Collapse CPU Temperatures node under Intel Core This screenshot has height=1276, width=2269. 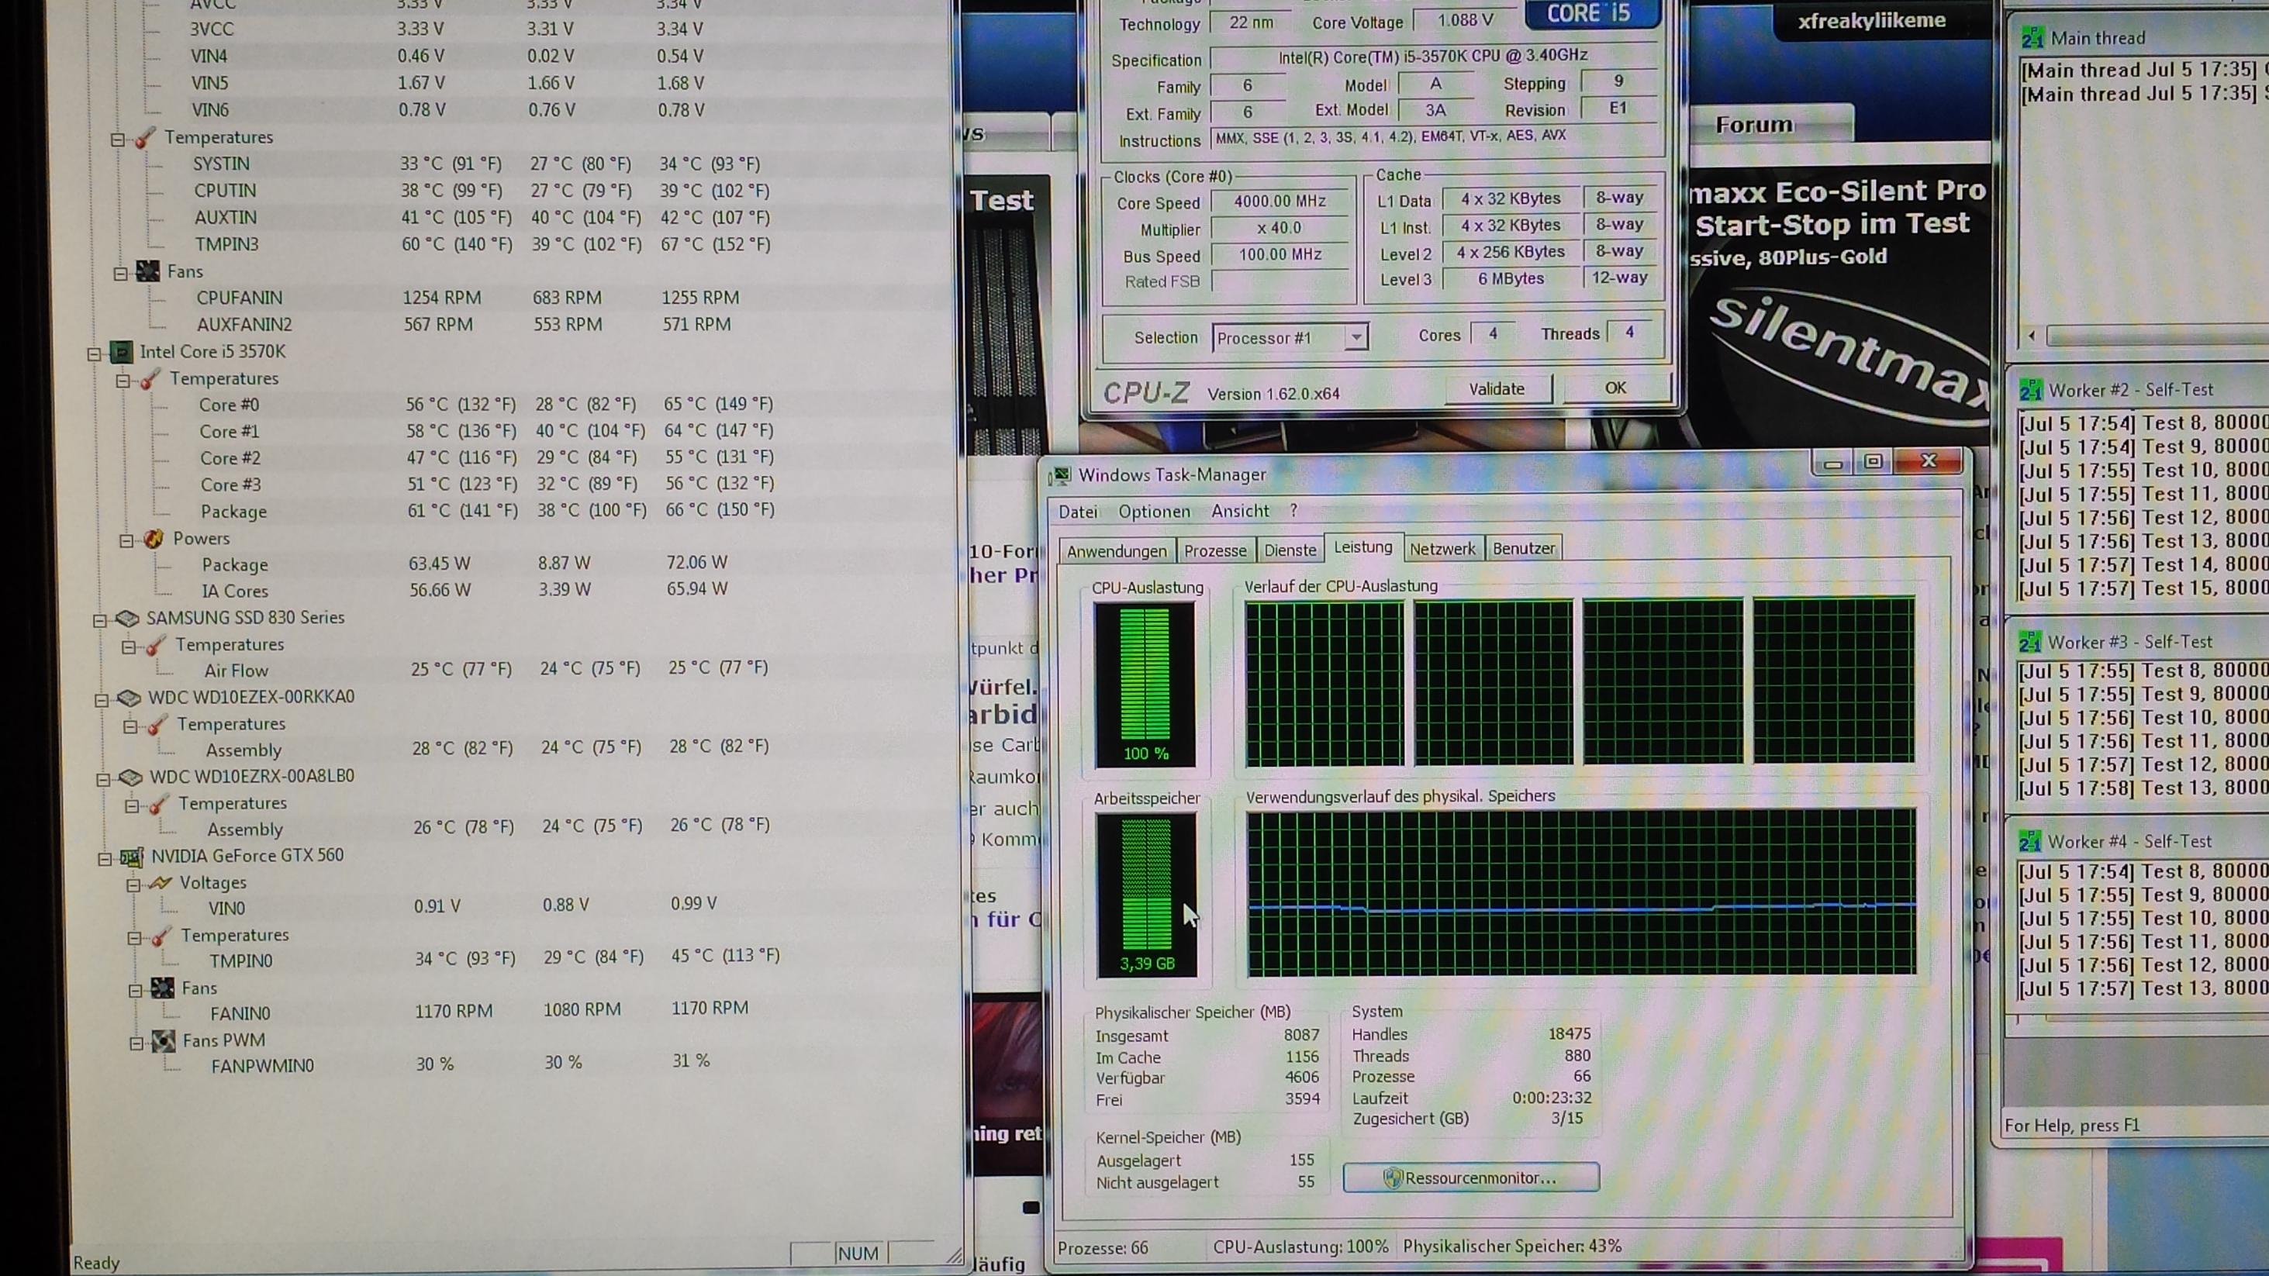[x=123, y=381]
